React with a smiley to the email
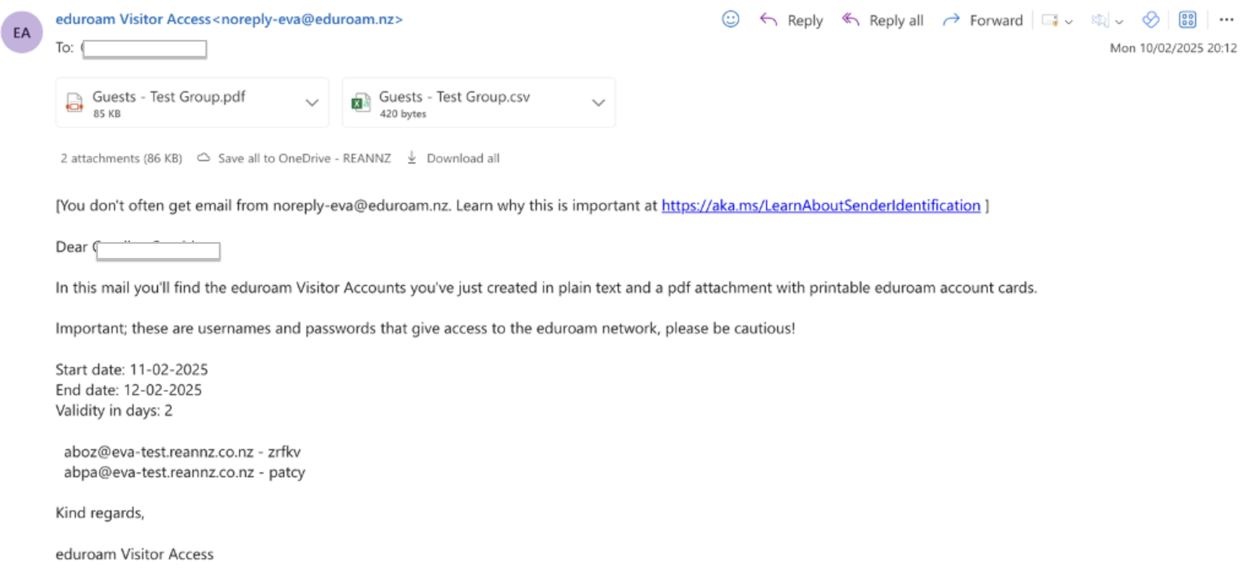The height and width of the screenshot is (571, 1255). [x=729, y=19]
